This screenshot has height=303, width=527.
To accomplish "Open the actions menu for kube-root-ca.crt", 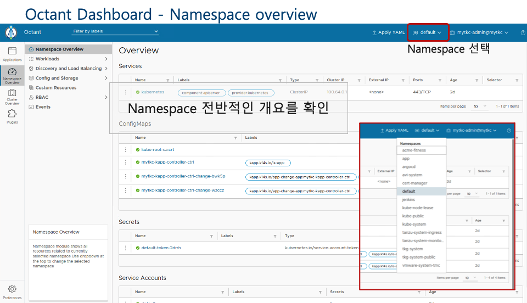I will (x=125, y=150).
